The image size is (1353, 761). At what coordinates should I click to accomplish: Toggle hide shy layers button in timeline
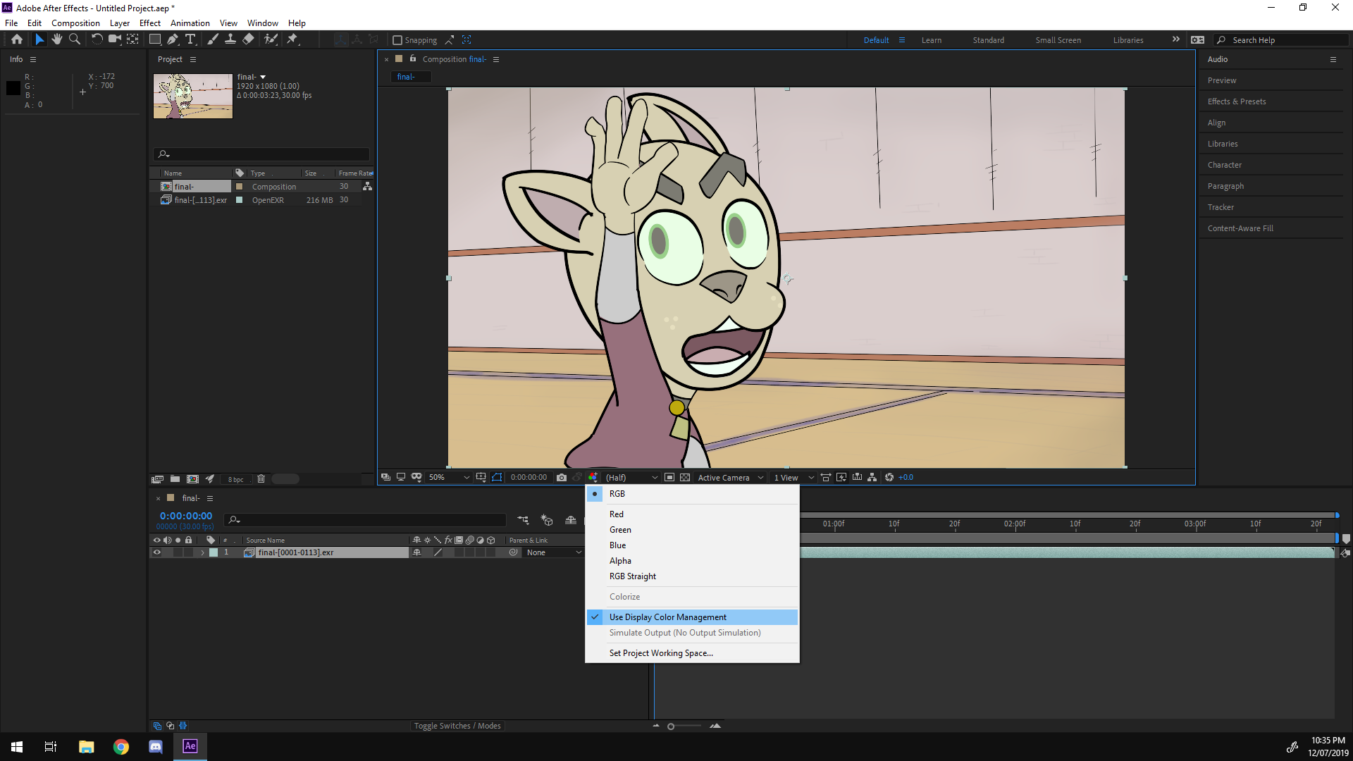[571, 520]
